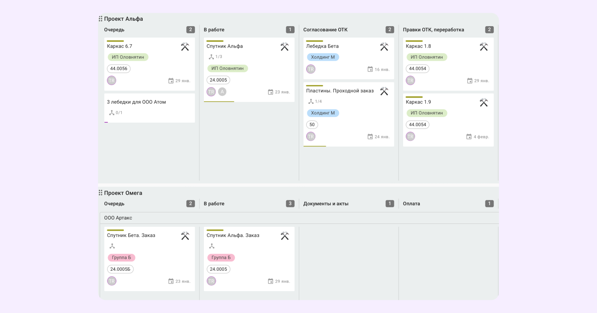Click the tools icon on Лебедка Бета card
This screenshot has width=597, height=313.
coord(384,47)
